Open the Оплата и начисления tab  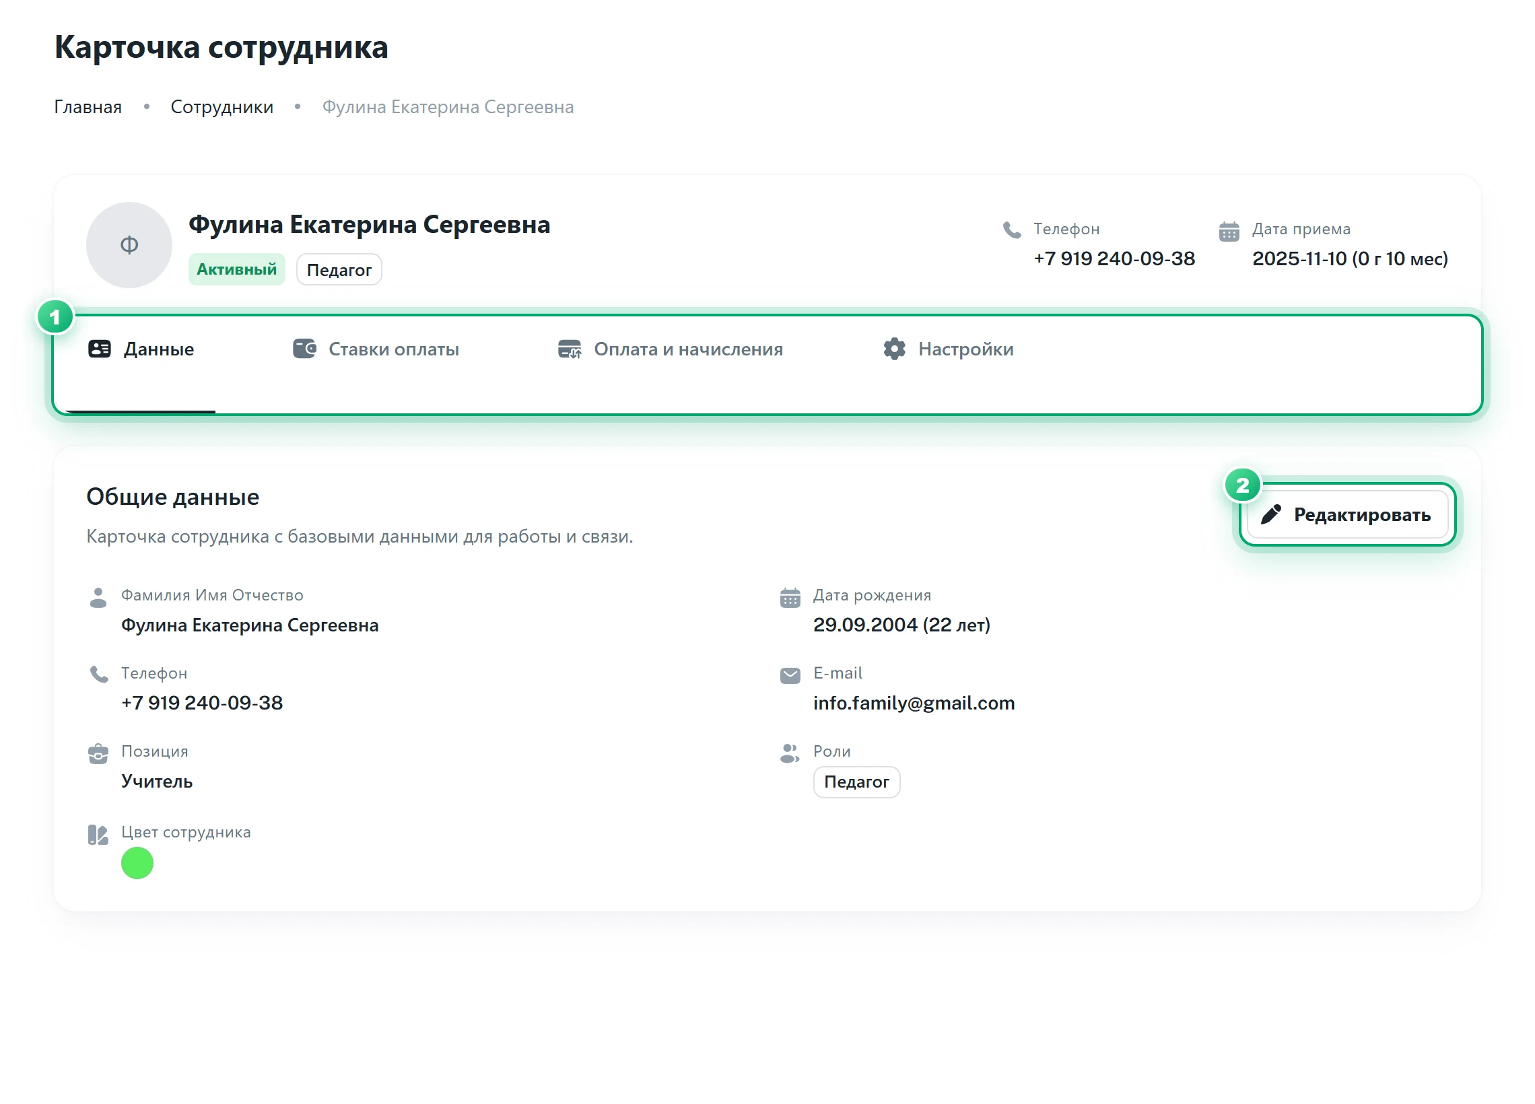(x=670, y=349)
